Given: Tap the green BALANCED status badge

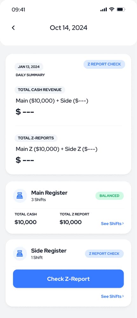Looking at the screenshot, I should (x=109, y=196).
